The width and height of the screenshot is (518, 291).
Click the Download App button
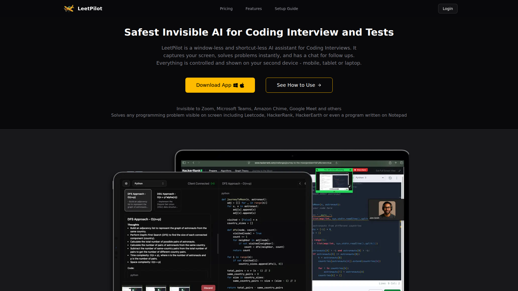point(220,85)
